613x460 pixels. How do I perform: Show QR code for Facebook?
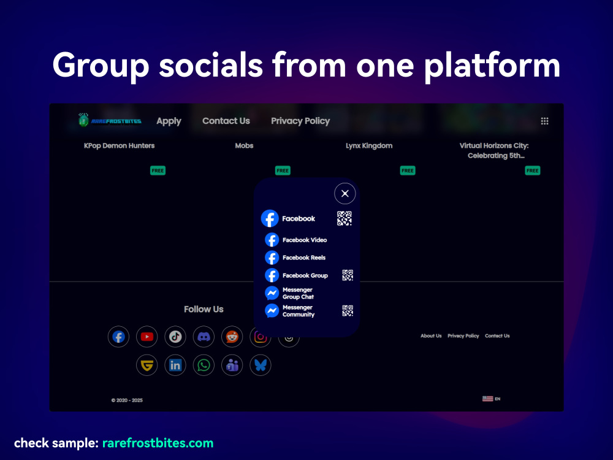coord(345,219)
